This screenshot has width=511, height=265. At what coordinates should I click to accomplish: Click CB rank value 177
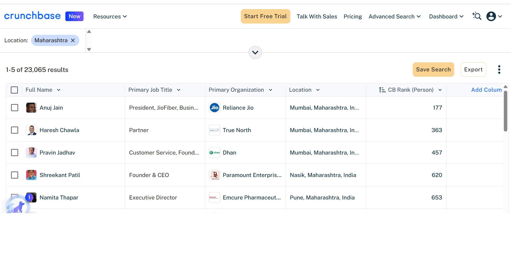coord(437,108)
